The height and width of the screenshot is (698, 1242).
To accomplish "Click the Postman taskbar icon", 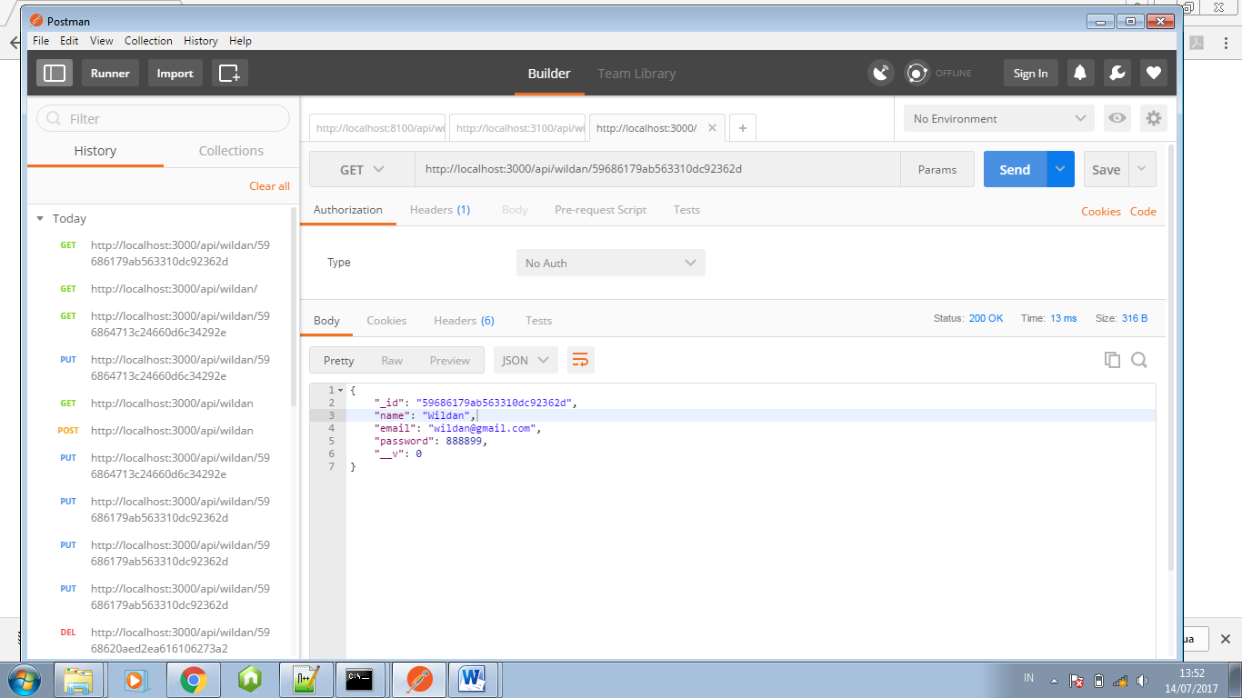I will (417, 679).
